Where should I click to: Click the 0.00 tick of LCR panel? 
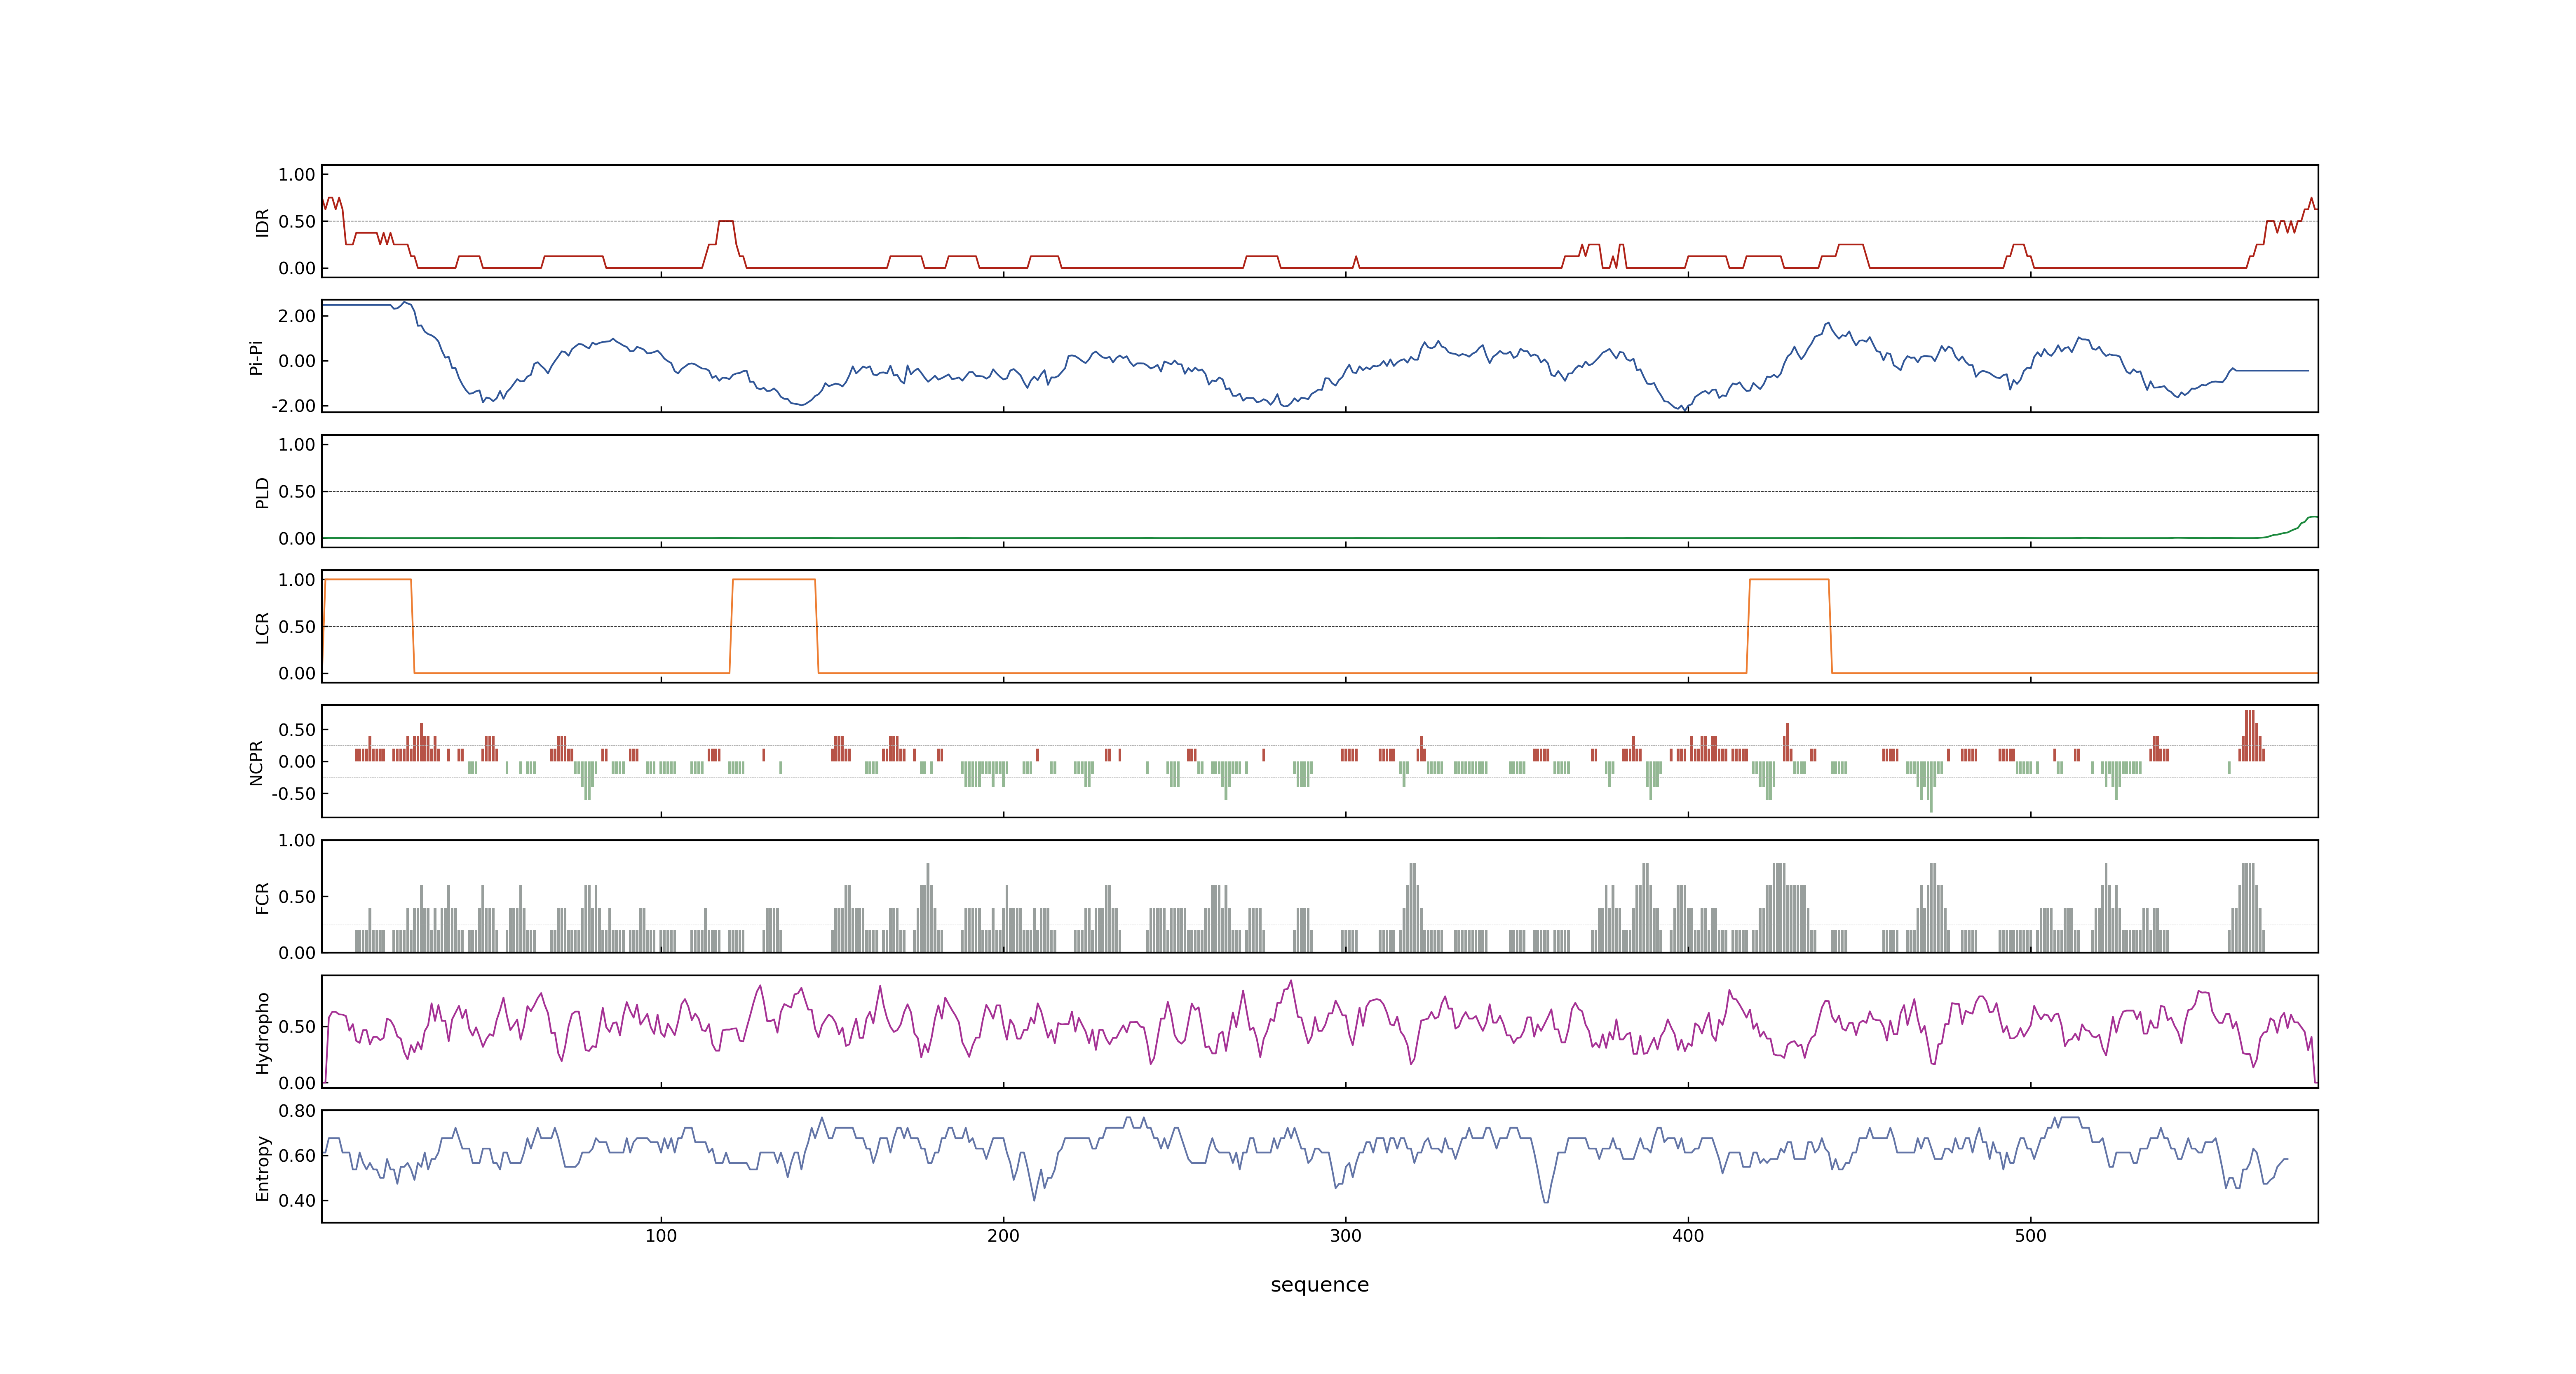[x=297, y=673]
